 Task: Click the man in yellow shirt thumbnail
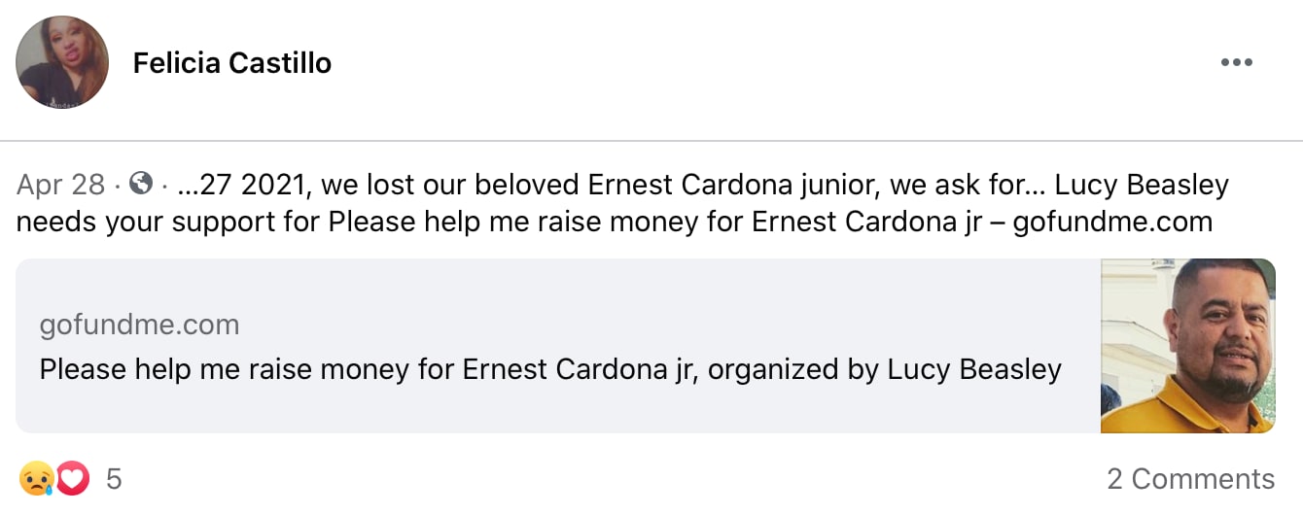1187,346
